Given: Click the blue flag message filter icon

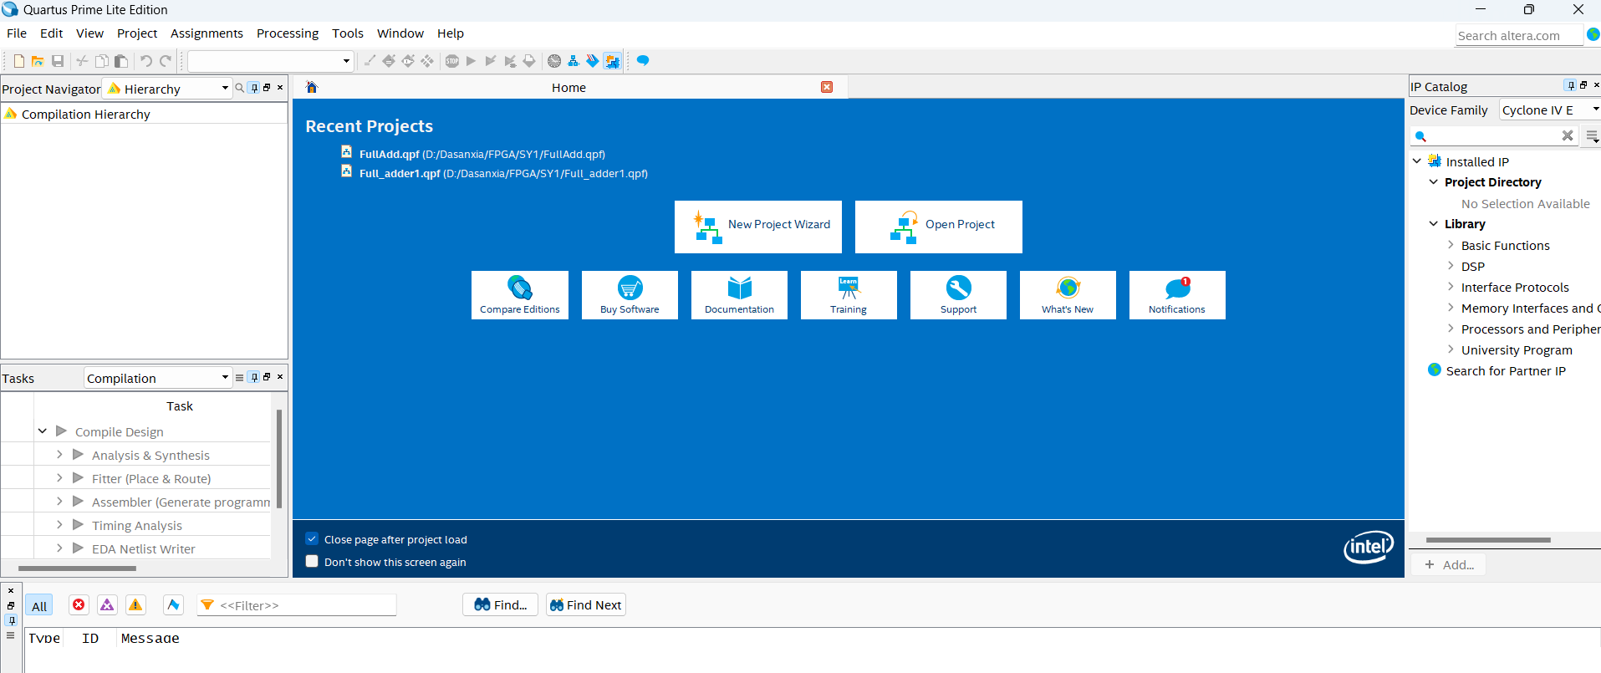Looking at the screenshot, I should 173,604.
